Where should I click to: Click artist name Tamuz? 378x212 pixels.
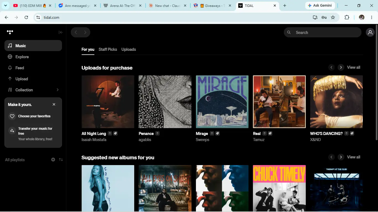(x=259, y=140)
